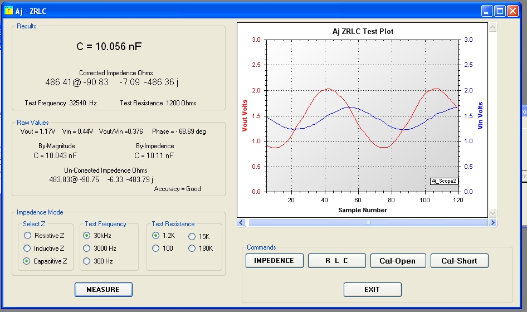Click the Vout Volts axis label
Screen dimensions: 527x312
[x=245, y=115]
